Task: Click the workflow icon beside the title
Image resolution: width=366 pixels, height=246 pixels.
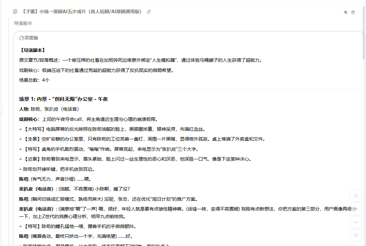Action: coord(15,11)
